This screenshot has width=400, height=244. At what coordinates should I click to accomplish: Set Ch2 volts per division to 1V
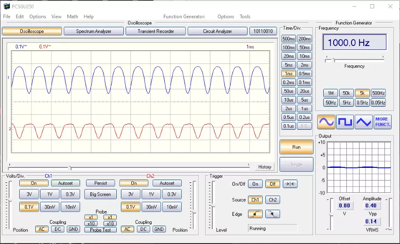pyautogui.click(x=151, y=194)
